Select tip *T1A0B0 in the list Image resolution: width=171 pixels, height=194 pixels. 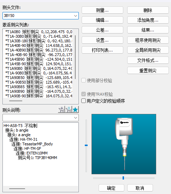click(39, 32)
